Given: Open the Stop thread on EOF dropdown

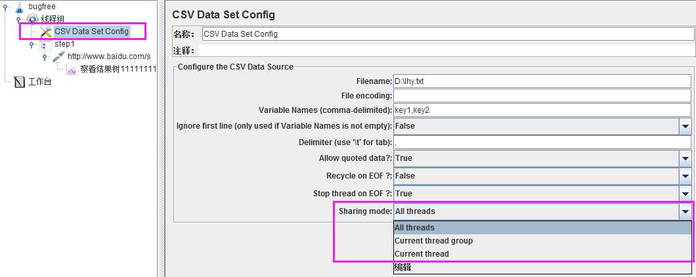Looking at the screenshot, I should [684, 194].
